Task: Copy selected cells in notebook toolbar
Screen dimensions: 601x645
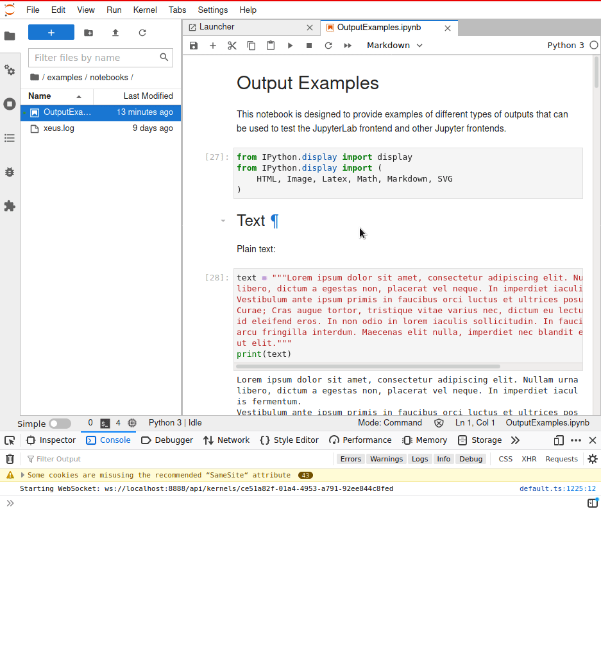Action: pos(251,46)
